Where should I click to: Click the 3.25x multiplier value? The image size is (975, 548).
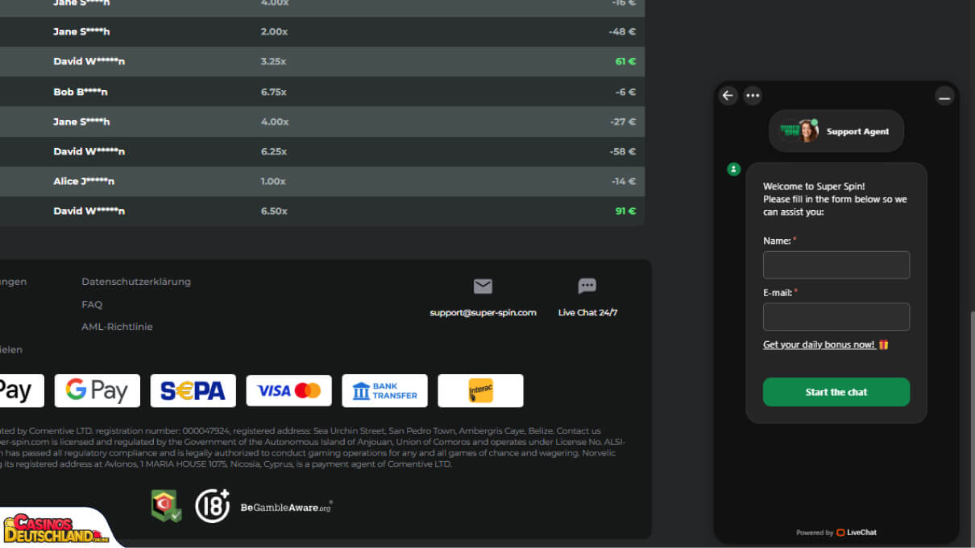[x=274, y=61]
